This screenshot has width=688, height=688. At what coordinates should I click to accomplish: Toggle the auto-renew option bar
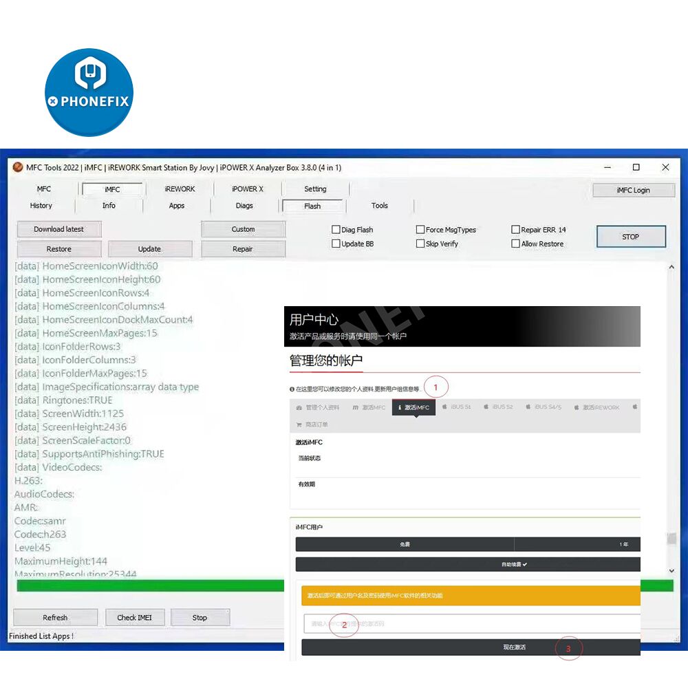pyautogui.click(x=468, y=564)
